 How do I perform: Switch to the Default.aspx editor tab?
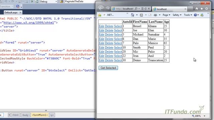tap(11, 13)
